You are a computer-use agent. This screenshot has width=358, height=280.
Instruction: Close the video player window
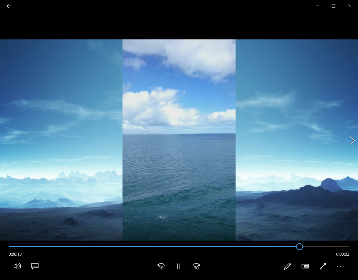click(x=349, y=6)
